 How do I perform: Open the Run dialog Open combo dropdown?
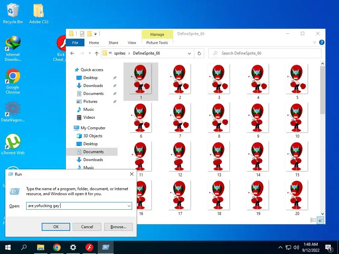tap(129, 206)
